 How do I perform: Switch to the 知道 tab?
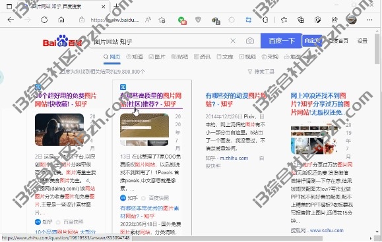pyautogui.click(x=135, y=57)
